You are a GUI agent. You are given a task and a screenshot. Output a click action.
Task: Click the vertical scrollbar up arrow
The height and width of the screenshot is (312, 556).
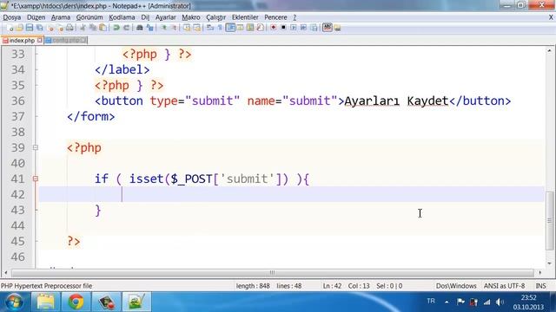[x=549, y=51]
